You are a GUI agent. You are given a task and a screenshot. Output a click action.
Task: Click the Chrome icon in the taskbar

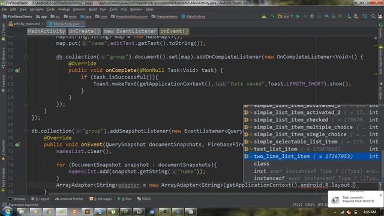(x=49, y=212)
